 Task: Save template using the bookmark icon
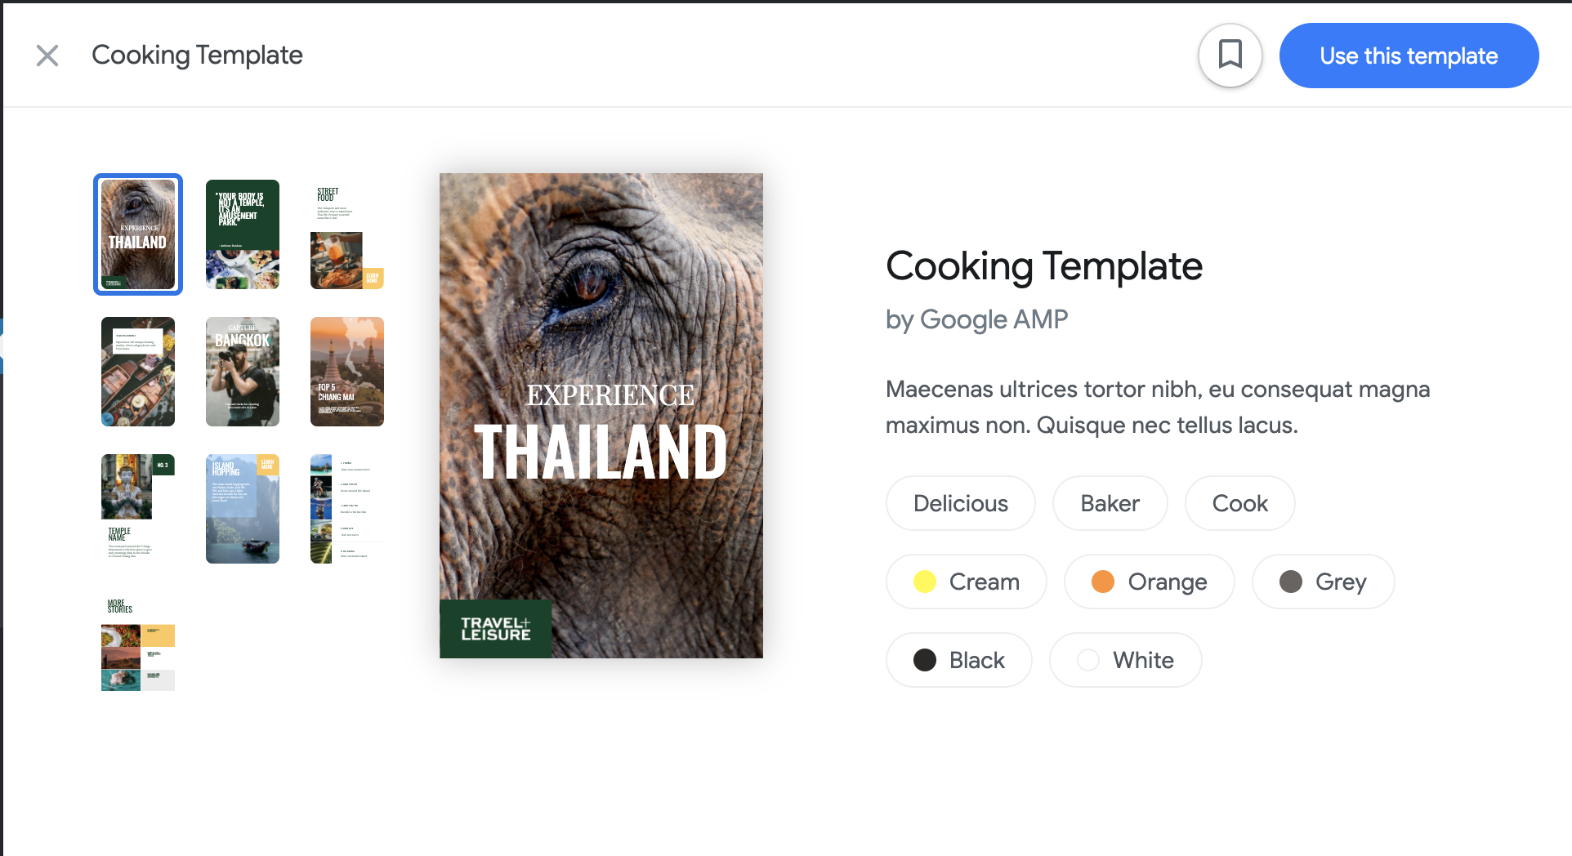coord(1230,56)
